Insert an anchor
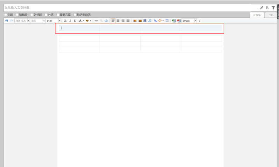The width and height of the screenshot is (279, 167). tap(106, 21)
